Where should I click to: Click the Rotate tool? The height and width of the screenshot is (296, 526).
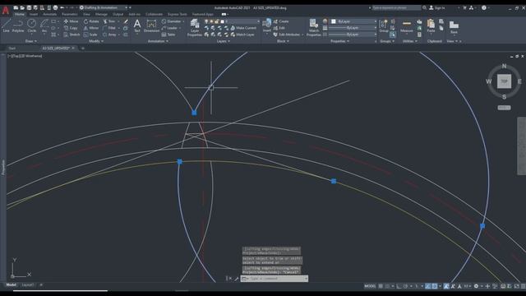coord(91,21)
